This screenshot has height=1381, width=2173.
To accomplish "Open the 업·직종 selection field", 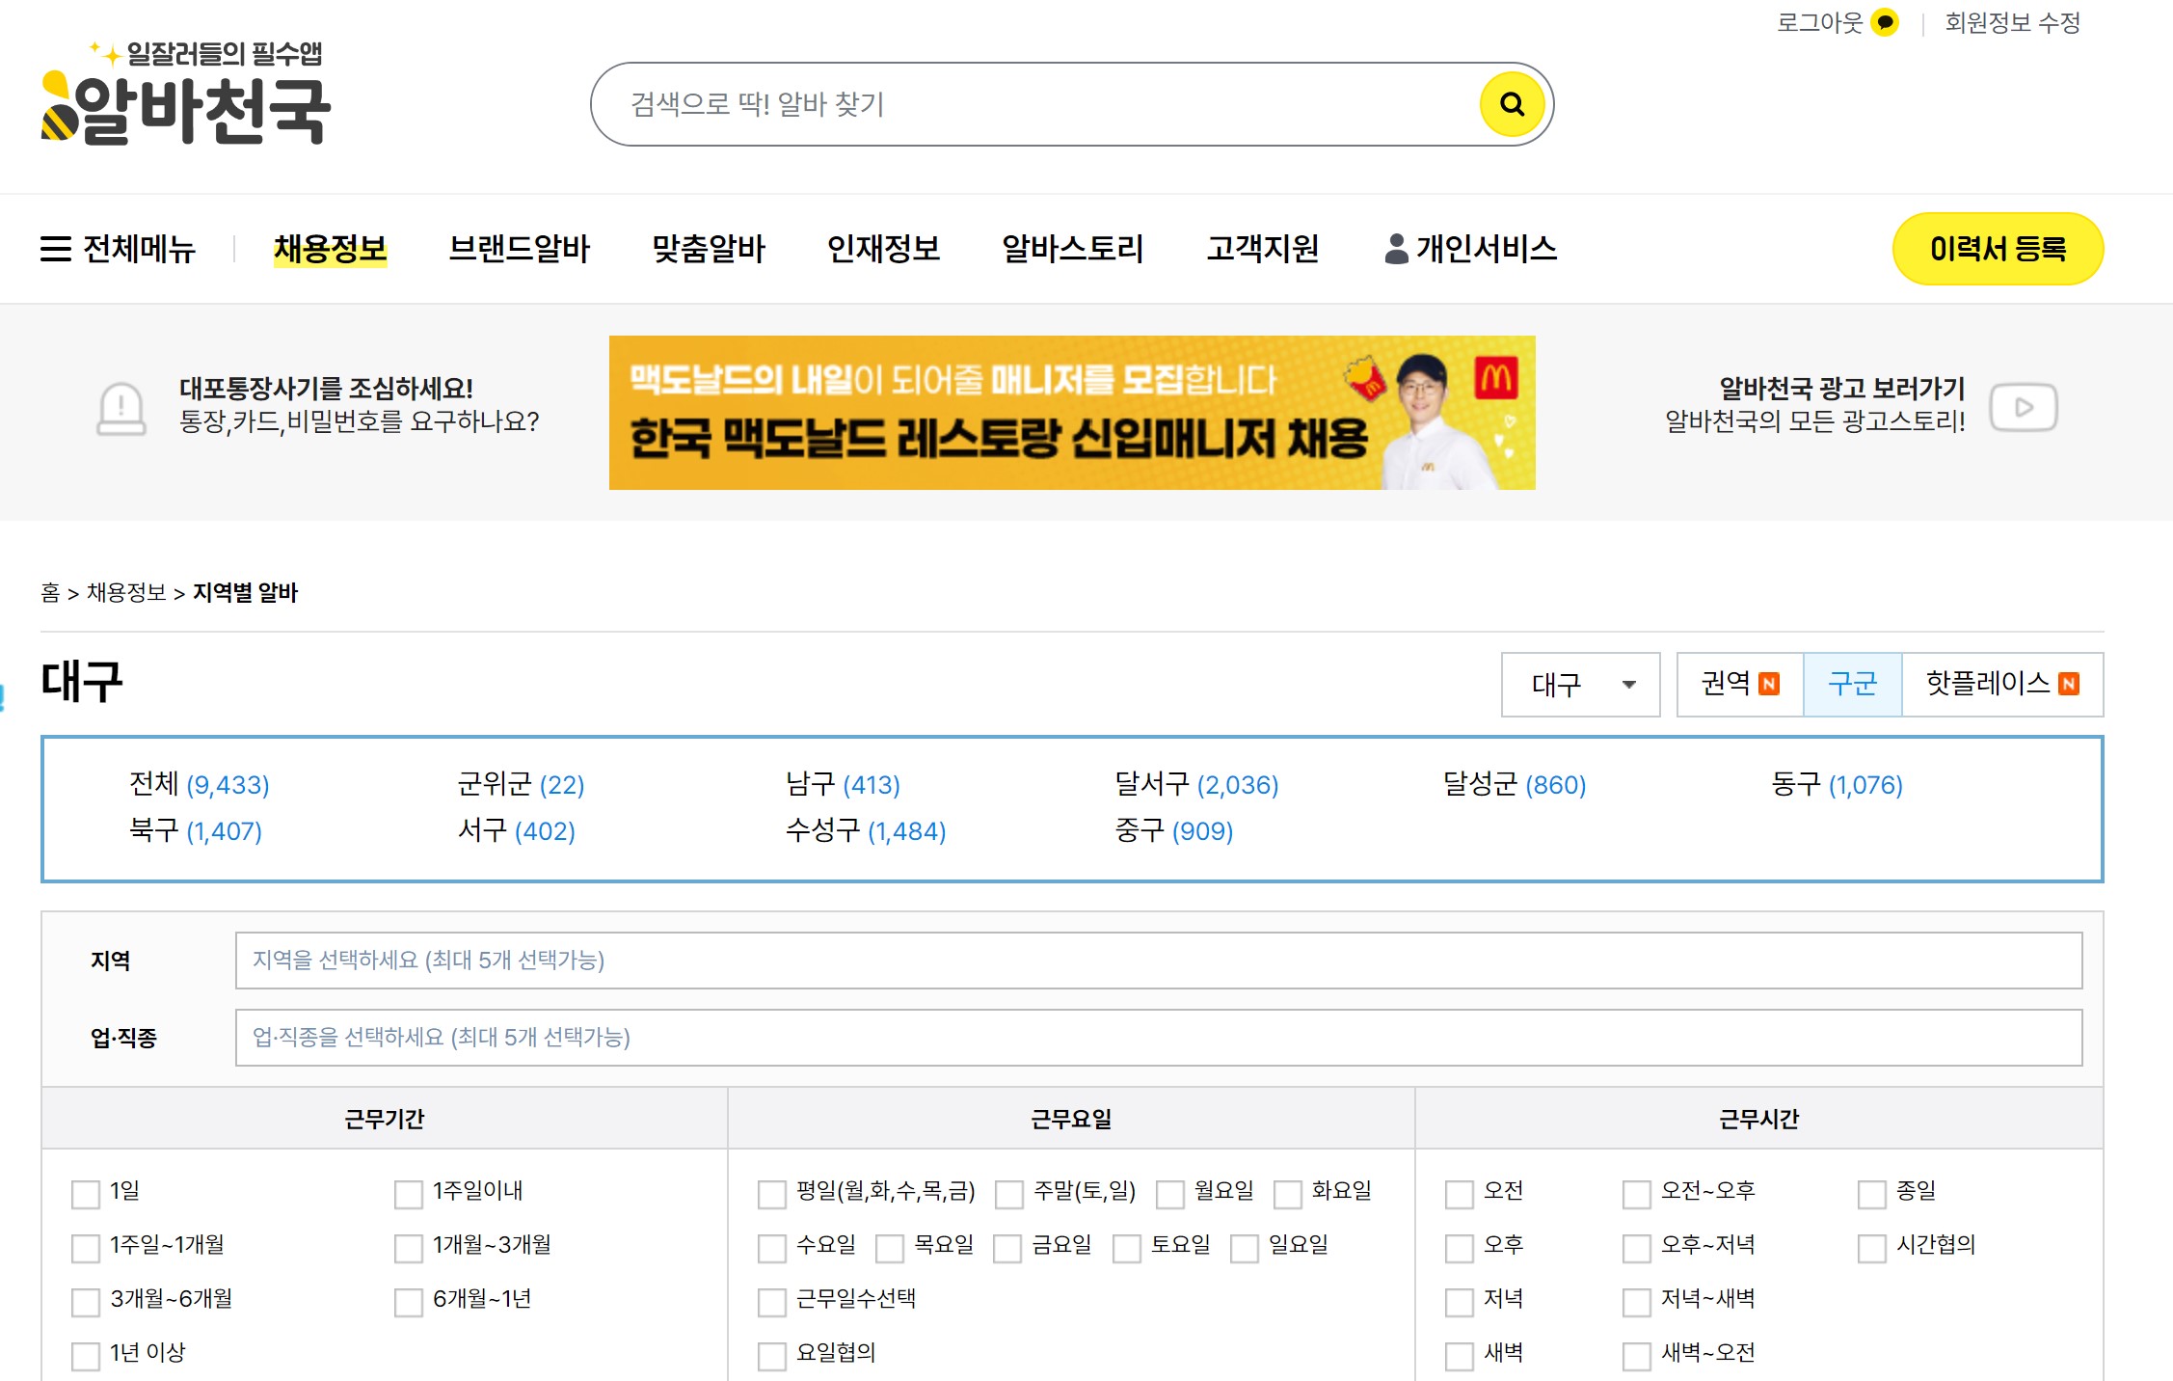I will click(x=1157, y=1038).
